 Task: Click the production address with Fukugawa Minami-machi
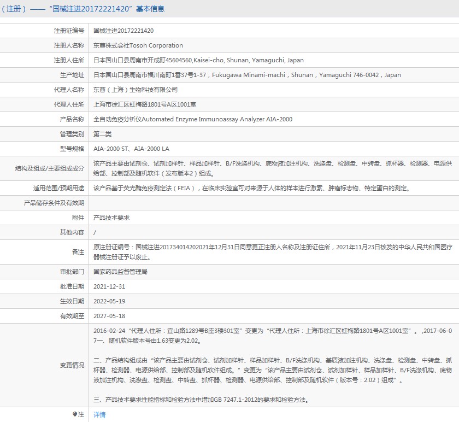(x=247, y=75)
